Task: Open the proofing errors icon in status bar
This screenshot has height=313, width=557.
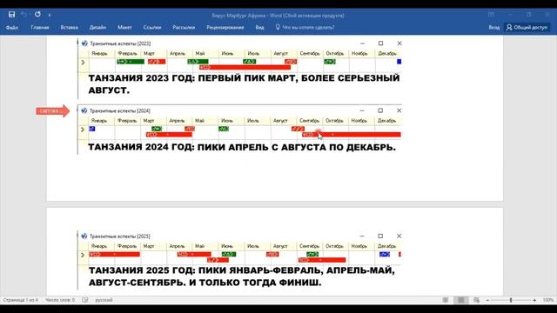Action: pos(85,300)
